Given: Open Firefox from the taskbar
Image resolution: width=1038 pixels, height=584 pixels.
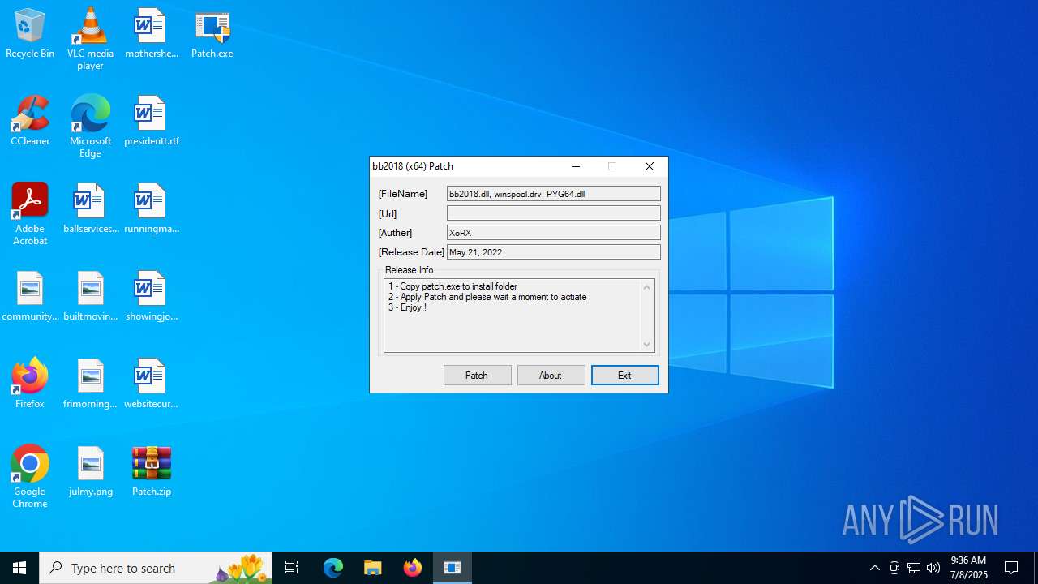Looking at the screenshot, I should pos(413,568).
